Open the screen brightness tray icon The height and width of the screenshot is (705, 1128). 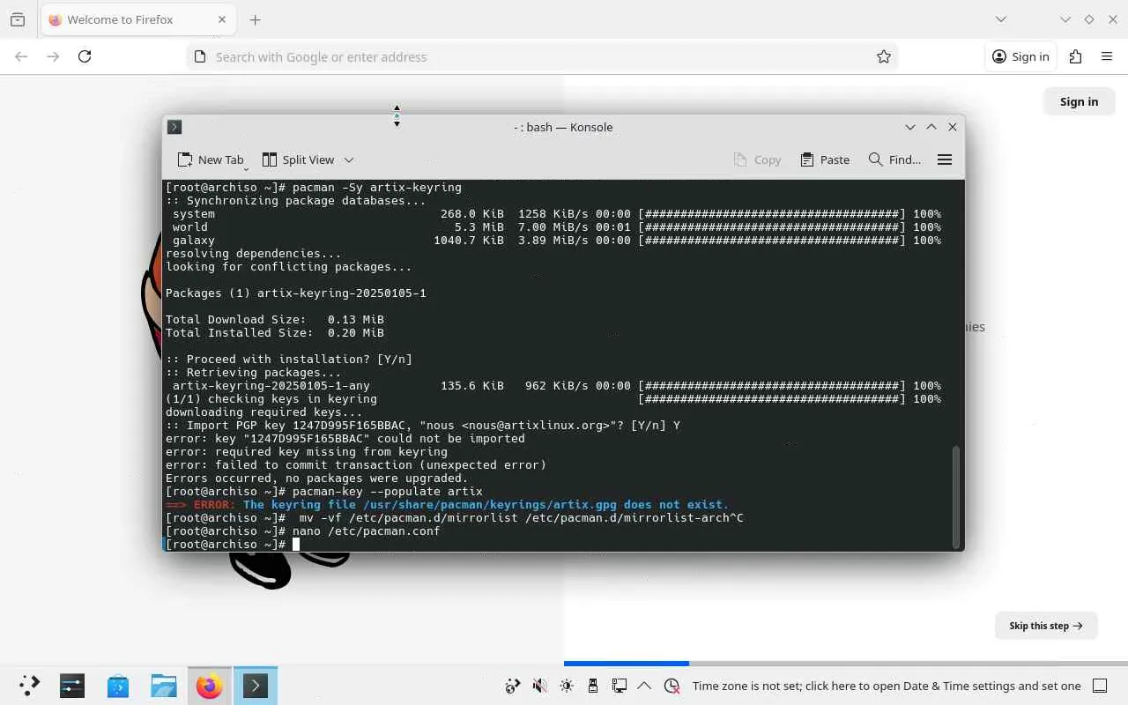(566, 686)
